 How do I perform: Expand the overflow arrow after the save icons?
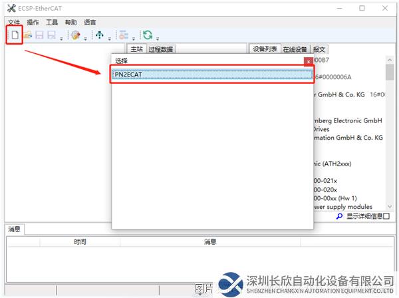click(61, 37)
